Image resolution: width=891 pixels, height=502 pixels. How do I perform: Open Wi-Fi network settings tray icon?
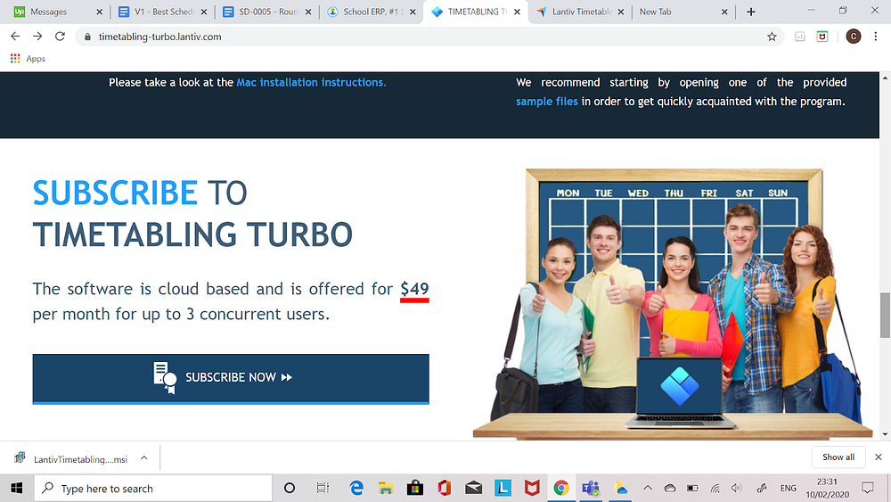click(715, 488)
